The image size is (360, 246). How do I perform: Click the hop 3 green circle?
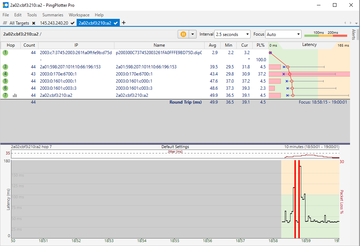[x=5, y=67]
